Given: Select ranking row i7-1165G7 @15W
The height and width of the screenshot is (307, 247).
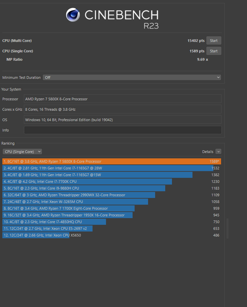Looking at the screenshot, I should tap(112, 175).
